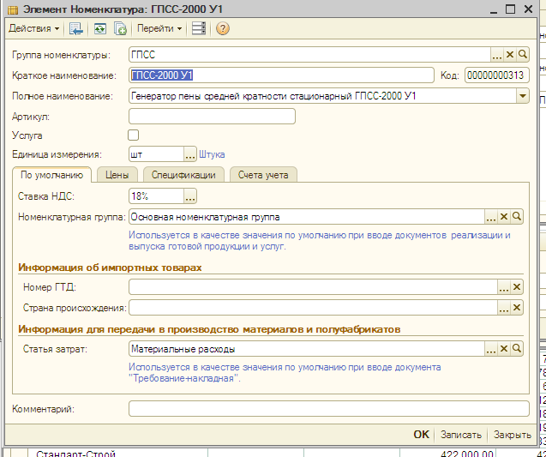The width and height of the screenshot is (546, 457).
Task: Click the OK button
Action: 422,435
